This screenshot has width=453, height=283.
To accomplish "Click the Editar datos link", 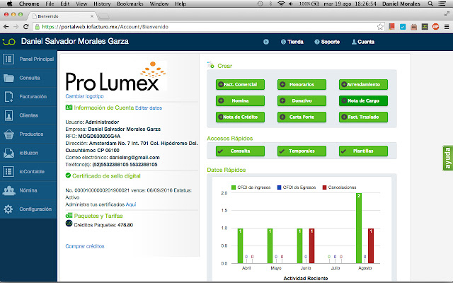I will pyautogui.click(x=149, y=108).
